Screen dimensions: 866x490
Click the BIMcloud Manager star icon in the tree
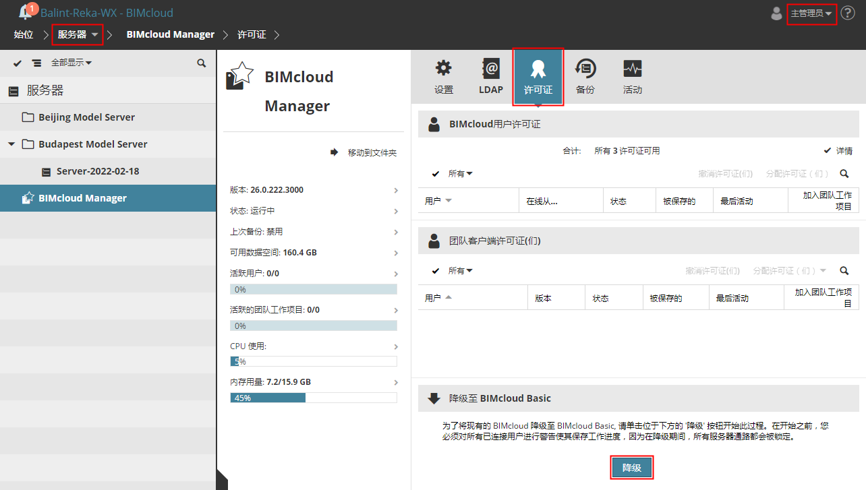pos(28,198)
